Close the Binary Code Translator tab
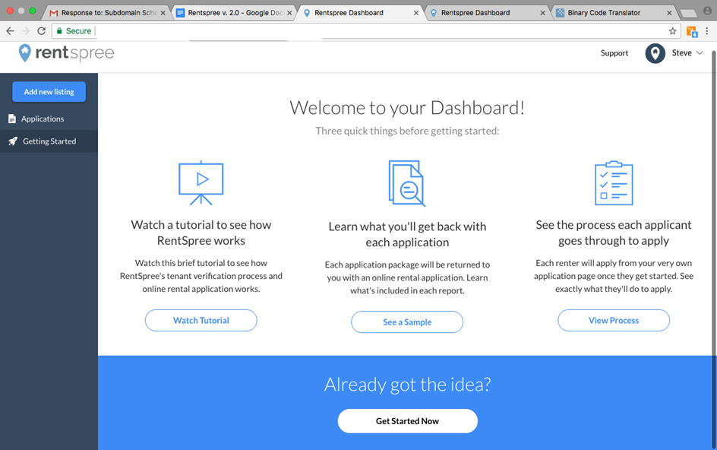717x450 pixels. tap(669, 13)
